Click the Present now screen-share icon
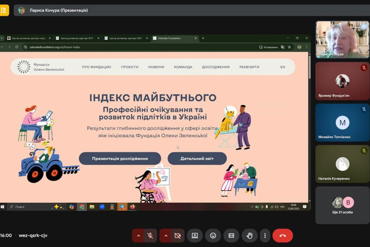 [x=195, y=235]
